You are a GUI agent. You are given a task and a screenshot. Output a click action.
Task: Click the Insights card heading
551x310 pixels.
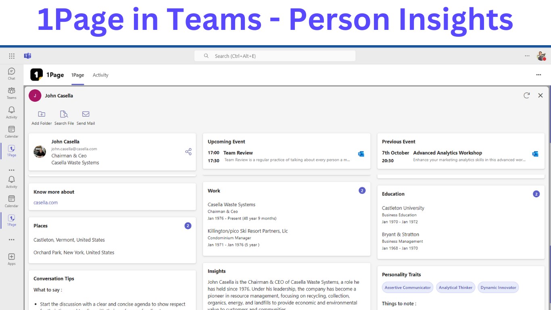[x=217, y=271]
